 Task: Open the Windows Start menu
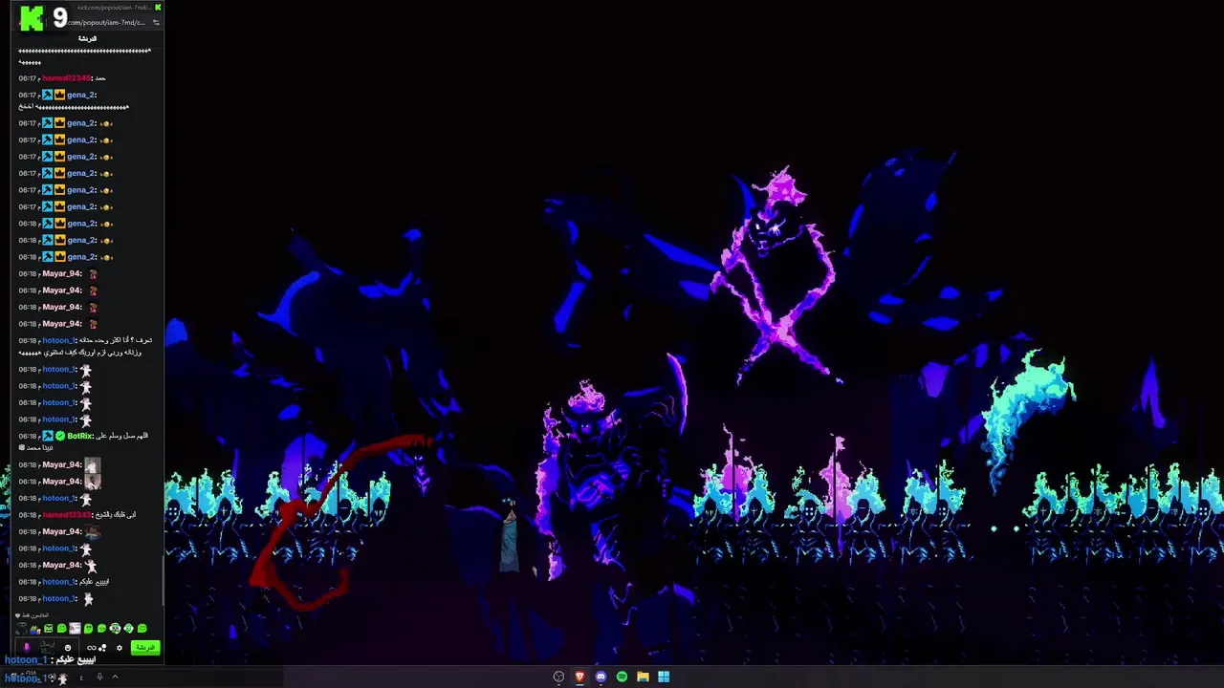(664, 677)
